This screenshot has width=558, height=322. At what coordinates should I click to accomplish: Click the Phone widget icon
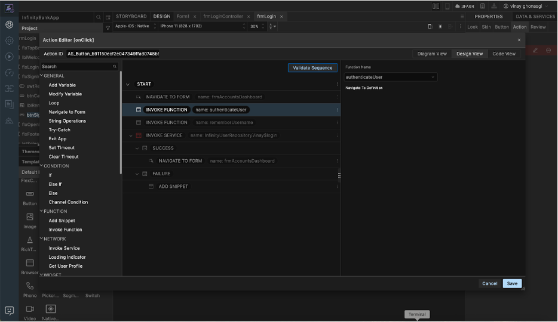[30, 286]
